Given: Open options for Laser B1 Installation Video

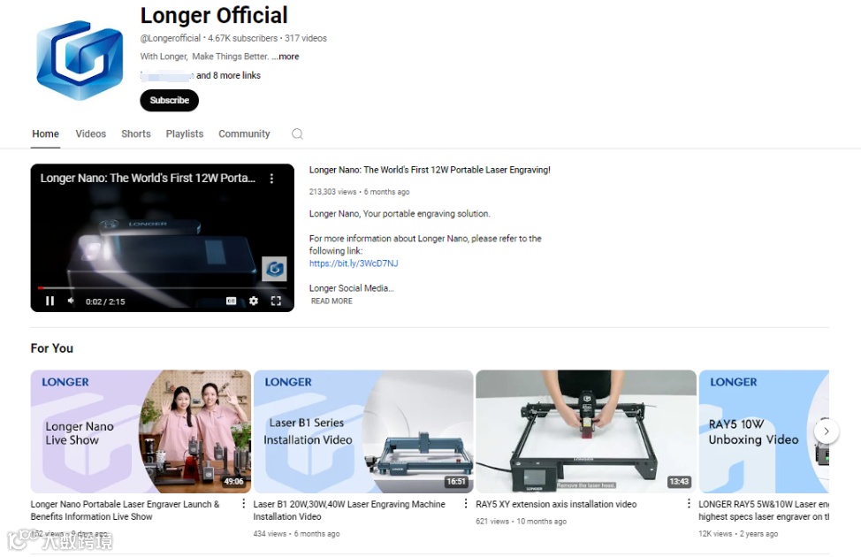Looking at the screenshot, I should 466,504.
